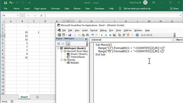Collapse the Modules folder node
183x103 pixels.
[x=61, y=60]
